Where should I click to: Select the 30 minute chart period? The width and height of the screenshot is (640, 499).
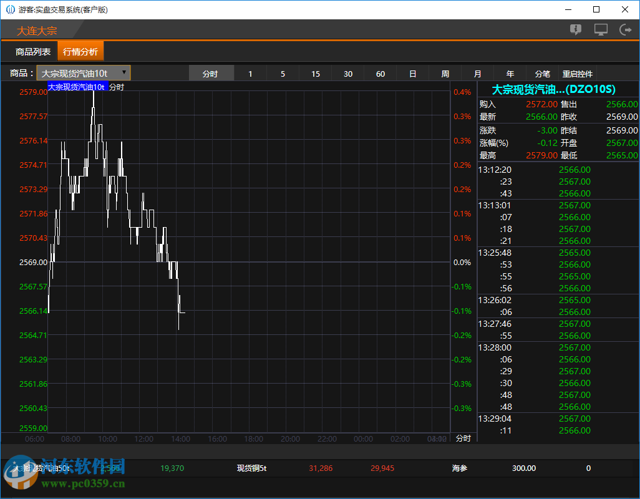point(348,74)
